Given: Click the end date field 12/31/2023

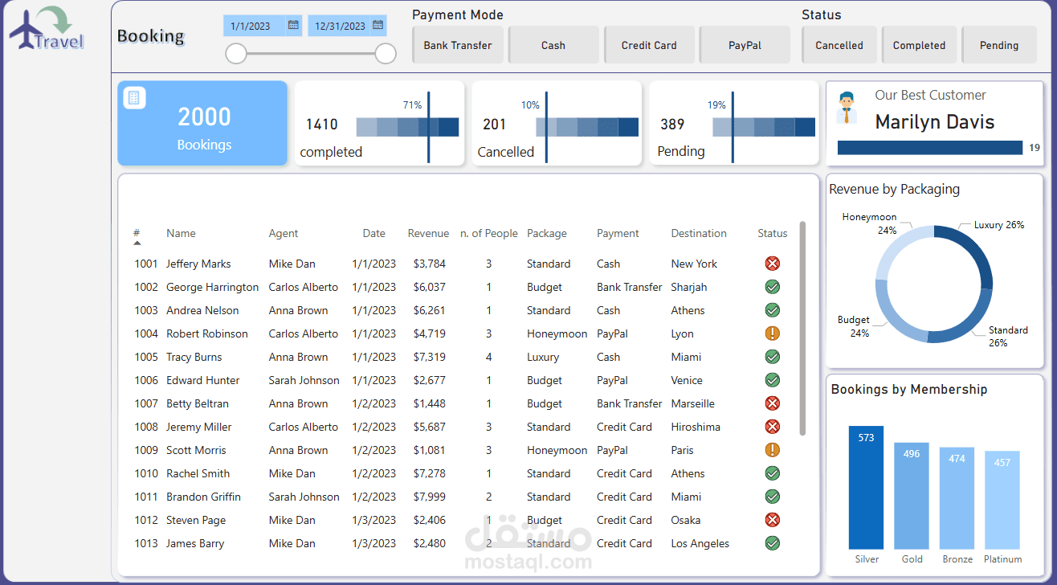Looking at the screenshot, I should click(x=347, y=26).
